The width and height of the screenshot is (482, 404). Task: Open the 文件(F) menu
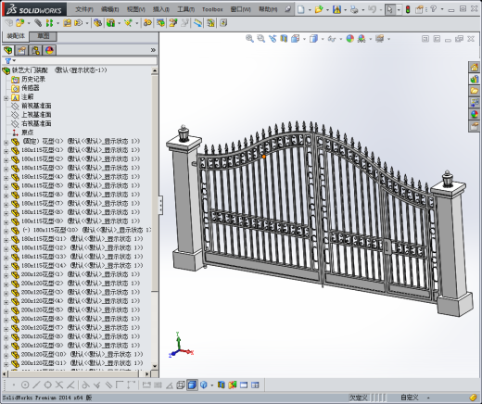pyautogui.click(x=84, y=9)
